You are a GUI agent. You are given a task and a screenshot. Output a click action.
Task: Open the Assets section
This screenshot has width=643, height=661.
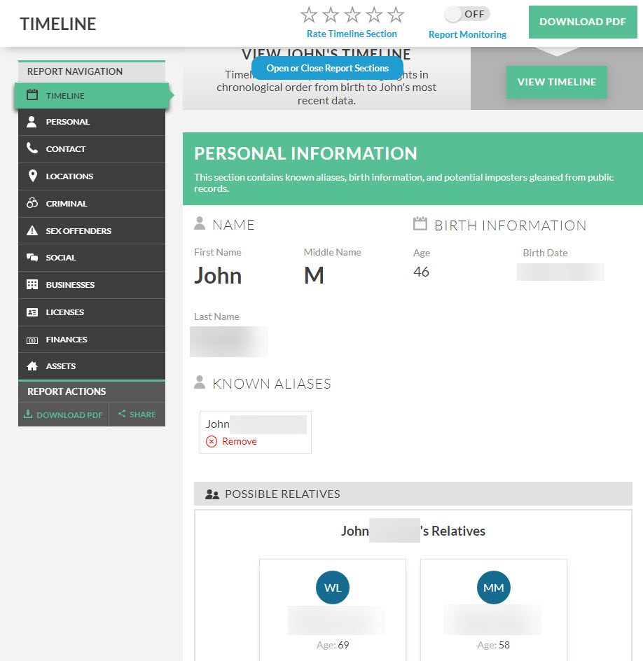click(92, 366)
